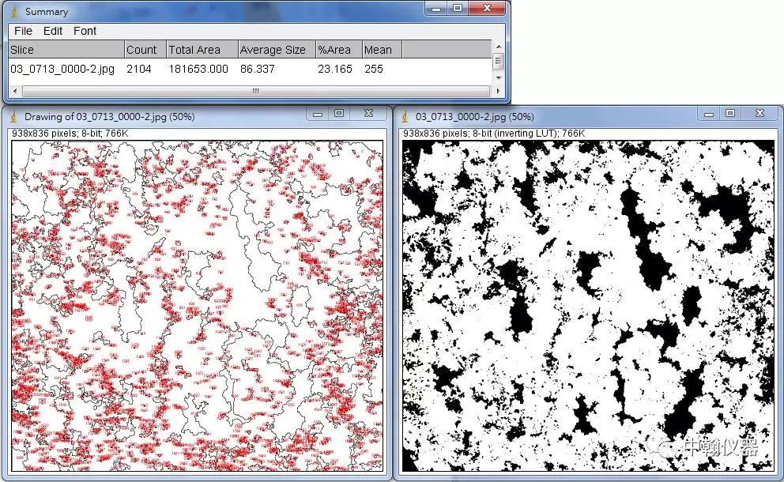Click the Summary horizontal scrollbar thumb

(x=254, y=91)
